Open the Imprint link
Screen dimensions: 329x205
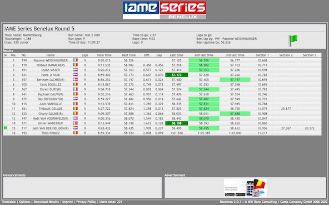(68, 202)
